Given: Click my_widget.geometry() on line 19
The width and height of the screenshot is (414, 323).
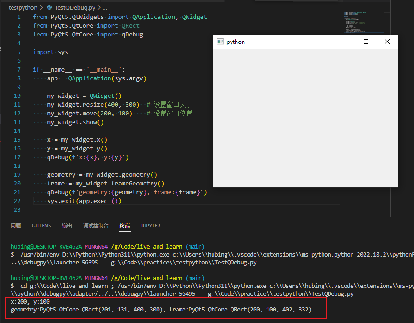Looking at the screenshot, I should click(x=122, y=175).
